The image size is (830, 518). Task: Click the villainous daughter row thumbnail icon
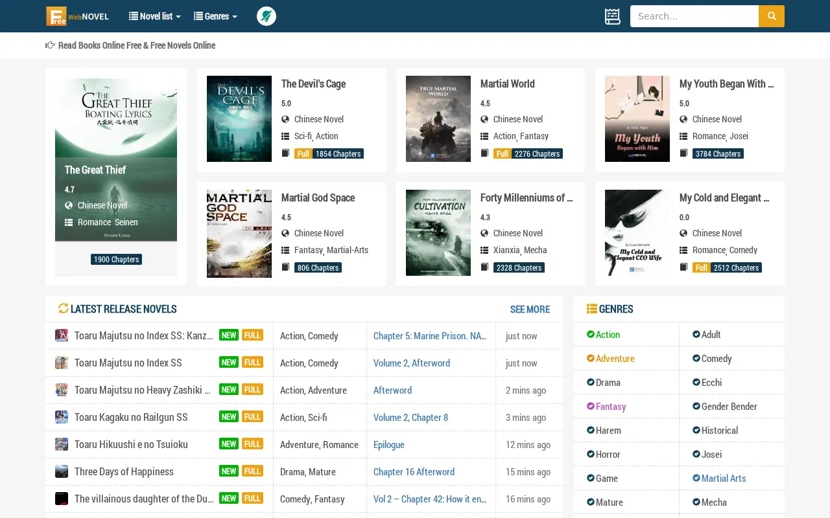pos(62,499)
